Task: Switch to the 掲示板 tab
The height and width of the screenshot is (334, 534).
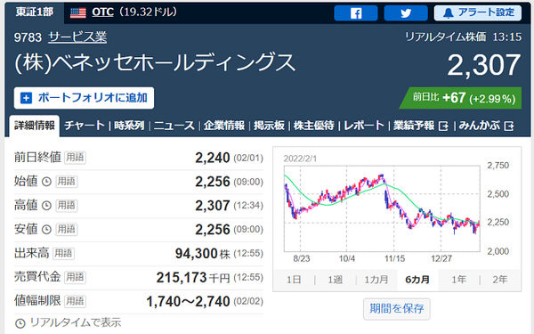Action: click(269, 126)
